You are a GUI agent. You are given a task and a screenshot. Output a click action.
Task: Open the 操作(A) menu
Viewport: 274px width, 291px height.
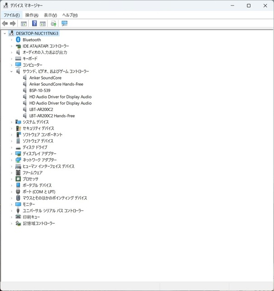32,15
